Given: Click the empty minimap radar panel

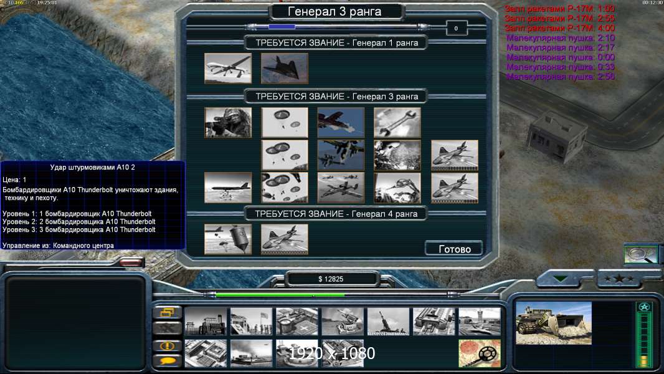Looking at the screenshot, I should pos(75,323).
